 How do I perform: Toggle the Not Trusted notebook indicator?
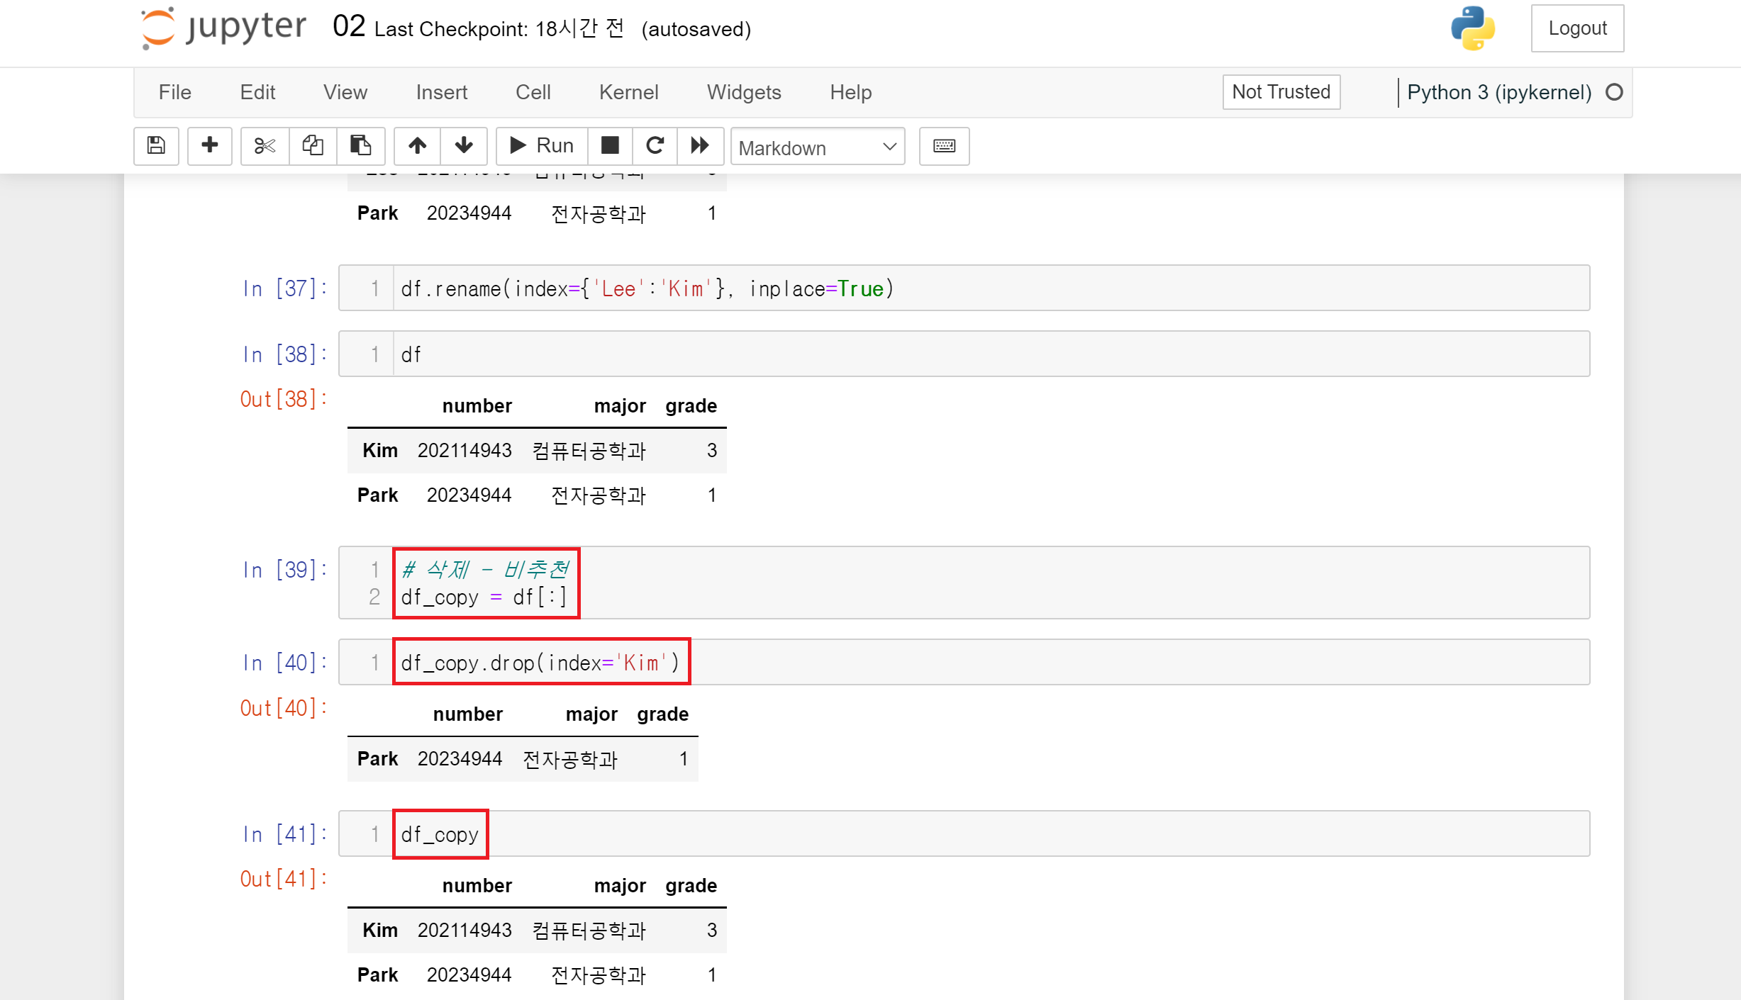(1281, 92)
